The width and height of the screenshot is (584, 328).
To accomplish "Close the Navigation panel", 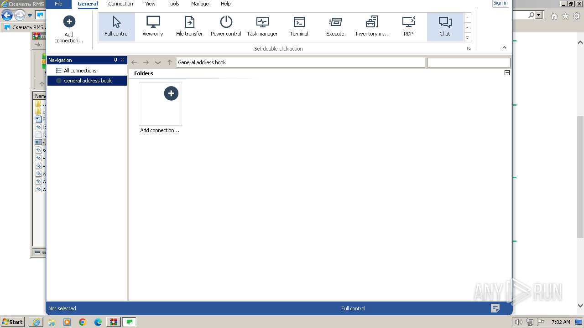I will coord(122,60).
